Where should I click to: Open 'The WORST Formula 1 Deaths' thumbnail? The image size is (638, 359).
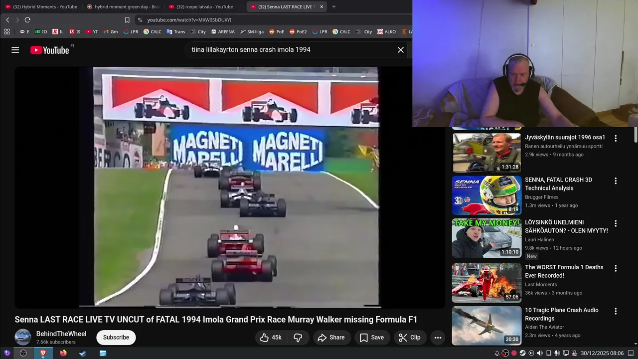pos(486,283)
